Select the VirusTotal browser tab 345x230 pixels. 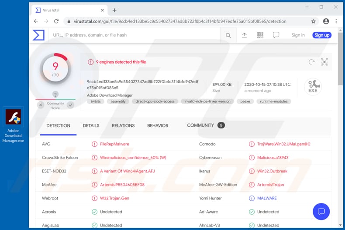pos(69,10)
